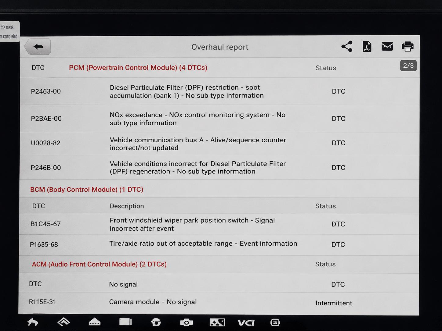Open the Front windshield wiper park position description
Screen dimensions: 442x331
point(192,224)
